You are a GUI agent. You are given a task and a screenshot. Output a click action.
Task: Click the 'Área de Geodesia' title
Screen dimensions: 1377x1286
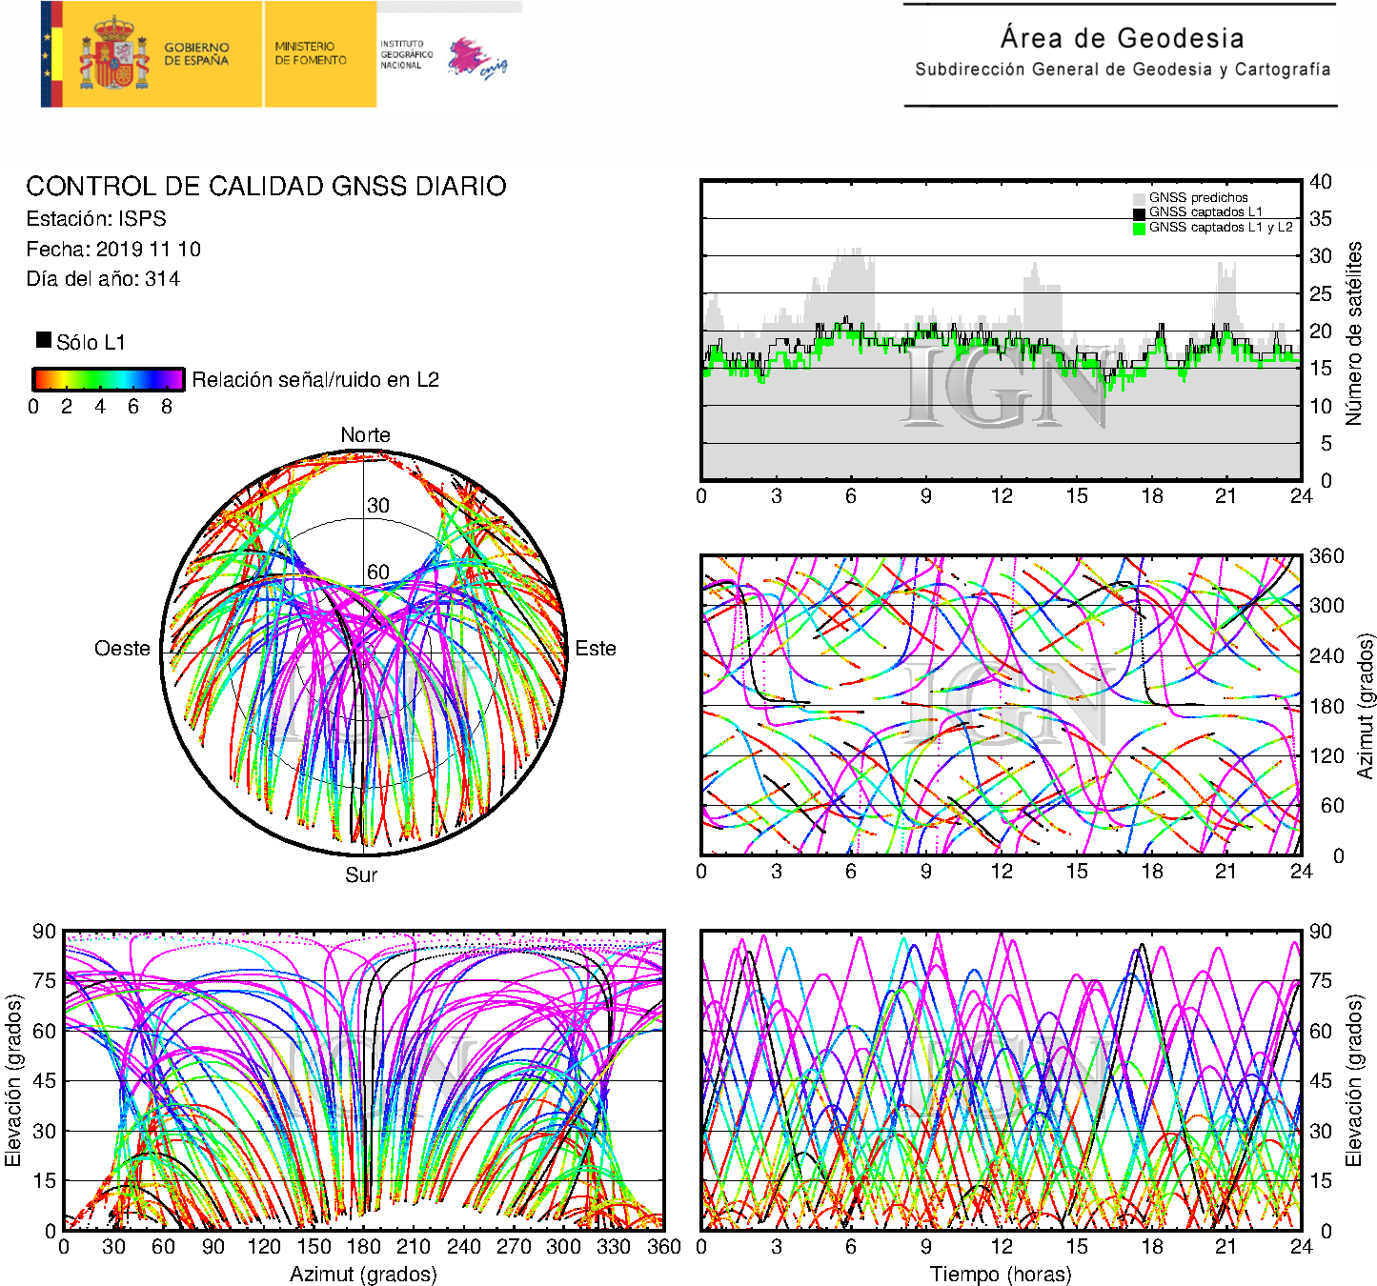click(x=1122, y=38)
